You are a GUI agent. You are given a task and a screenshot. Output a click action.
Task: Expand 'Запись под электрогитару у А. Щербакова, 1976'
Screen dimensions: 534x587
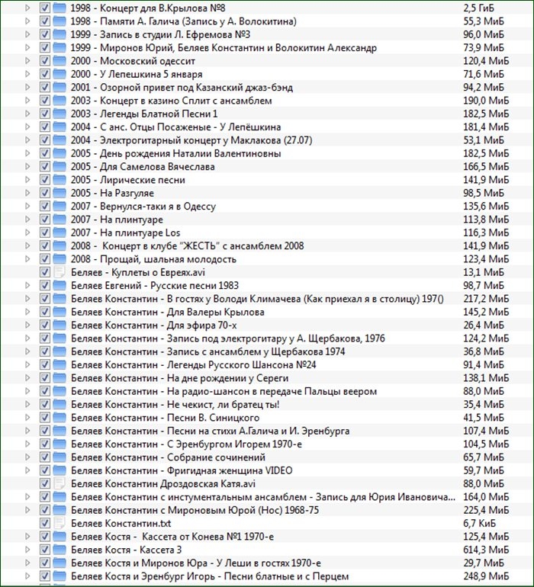click(x=27, y=338)
